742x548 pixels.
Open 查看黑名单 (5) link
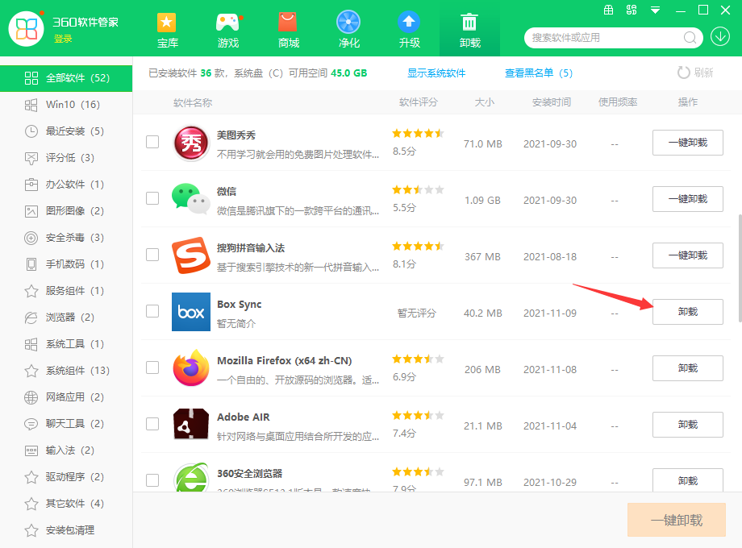point(539,73)
